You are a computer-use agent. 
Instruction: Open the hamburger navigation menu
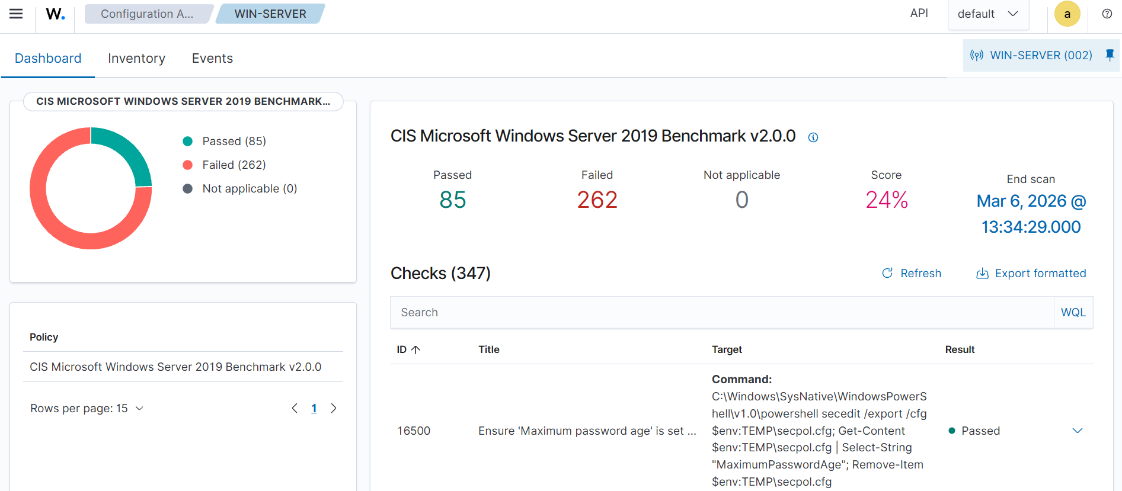[x=16, y=14]
